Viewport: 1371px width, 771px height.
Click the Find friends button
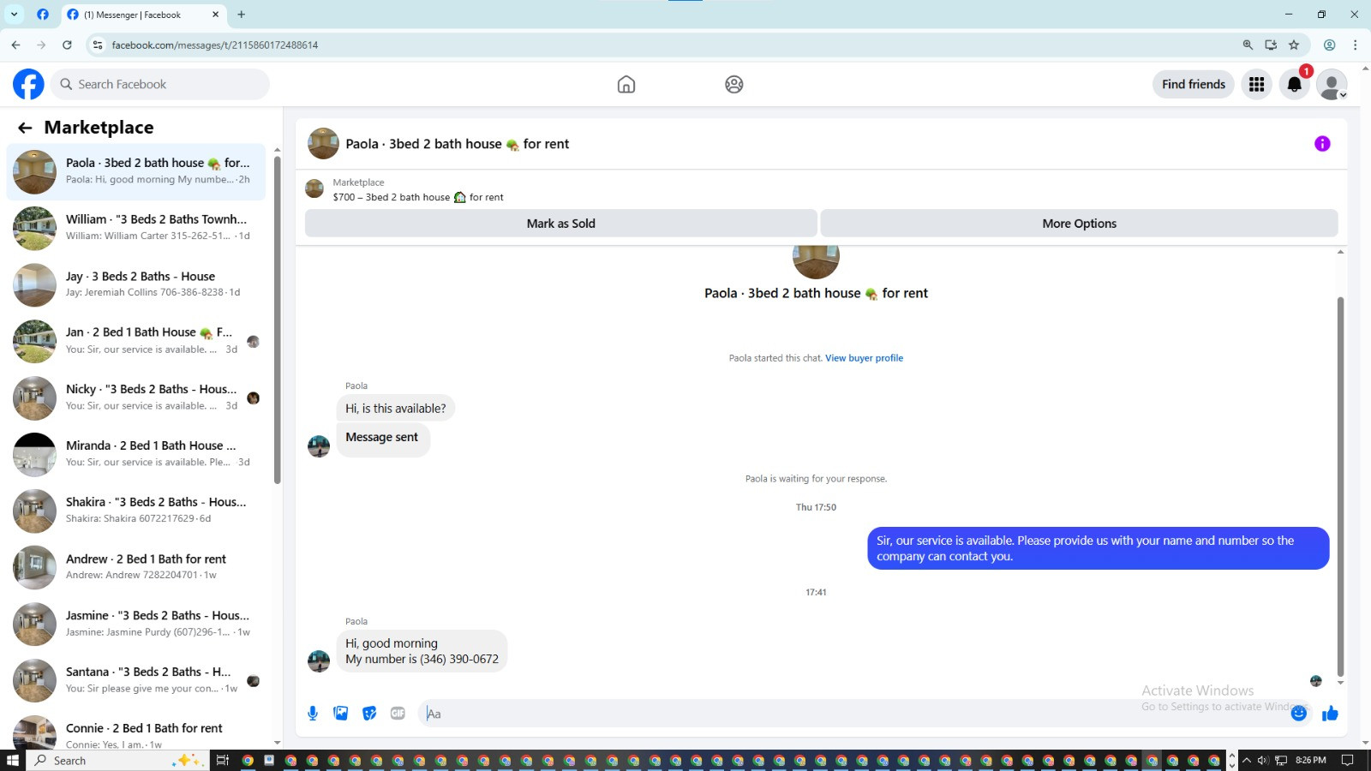pyautogui.click(x=1194, y=84)
